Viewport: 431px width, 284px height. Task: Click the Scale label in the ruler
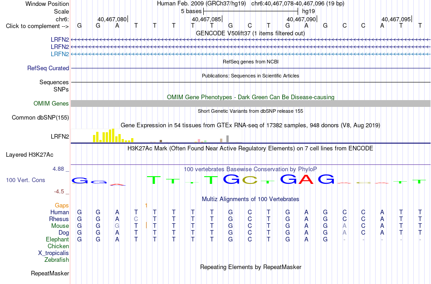[61, 11]
